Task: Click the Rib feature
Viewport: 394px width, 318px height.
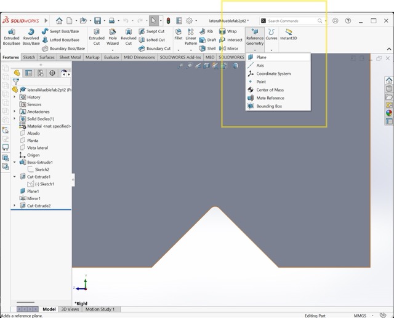Action: 206,31
